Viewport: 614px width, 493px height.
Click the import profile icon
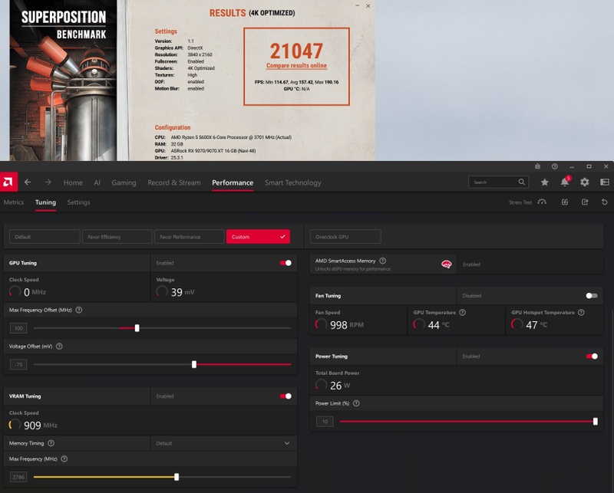pos(565,202)
